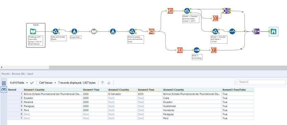
Task: Click the apply checkmark next to field selector
Action: click(x=32, y=83)
